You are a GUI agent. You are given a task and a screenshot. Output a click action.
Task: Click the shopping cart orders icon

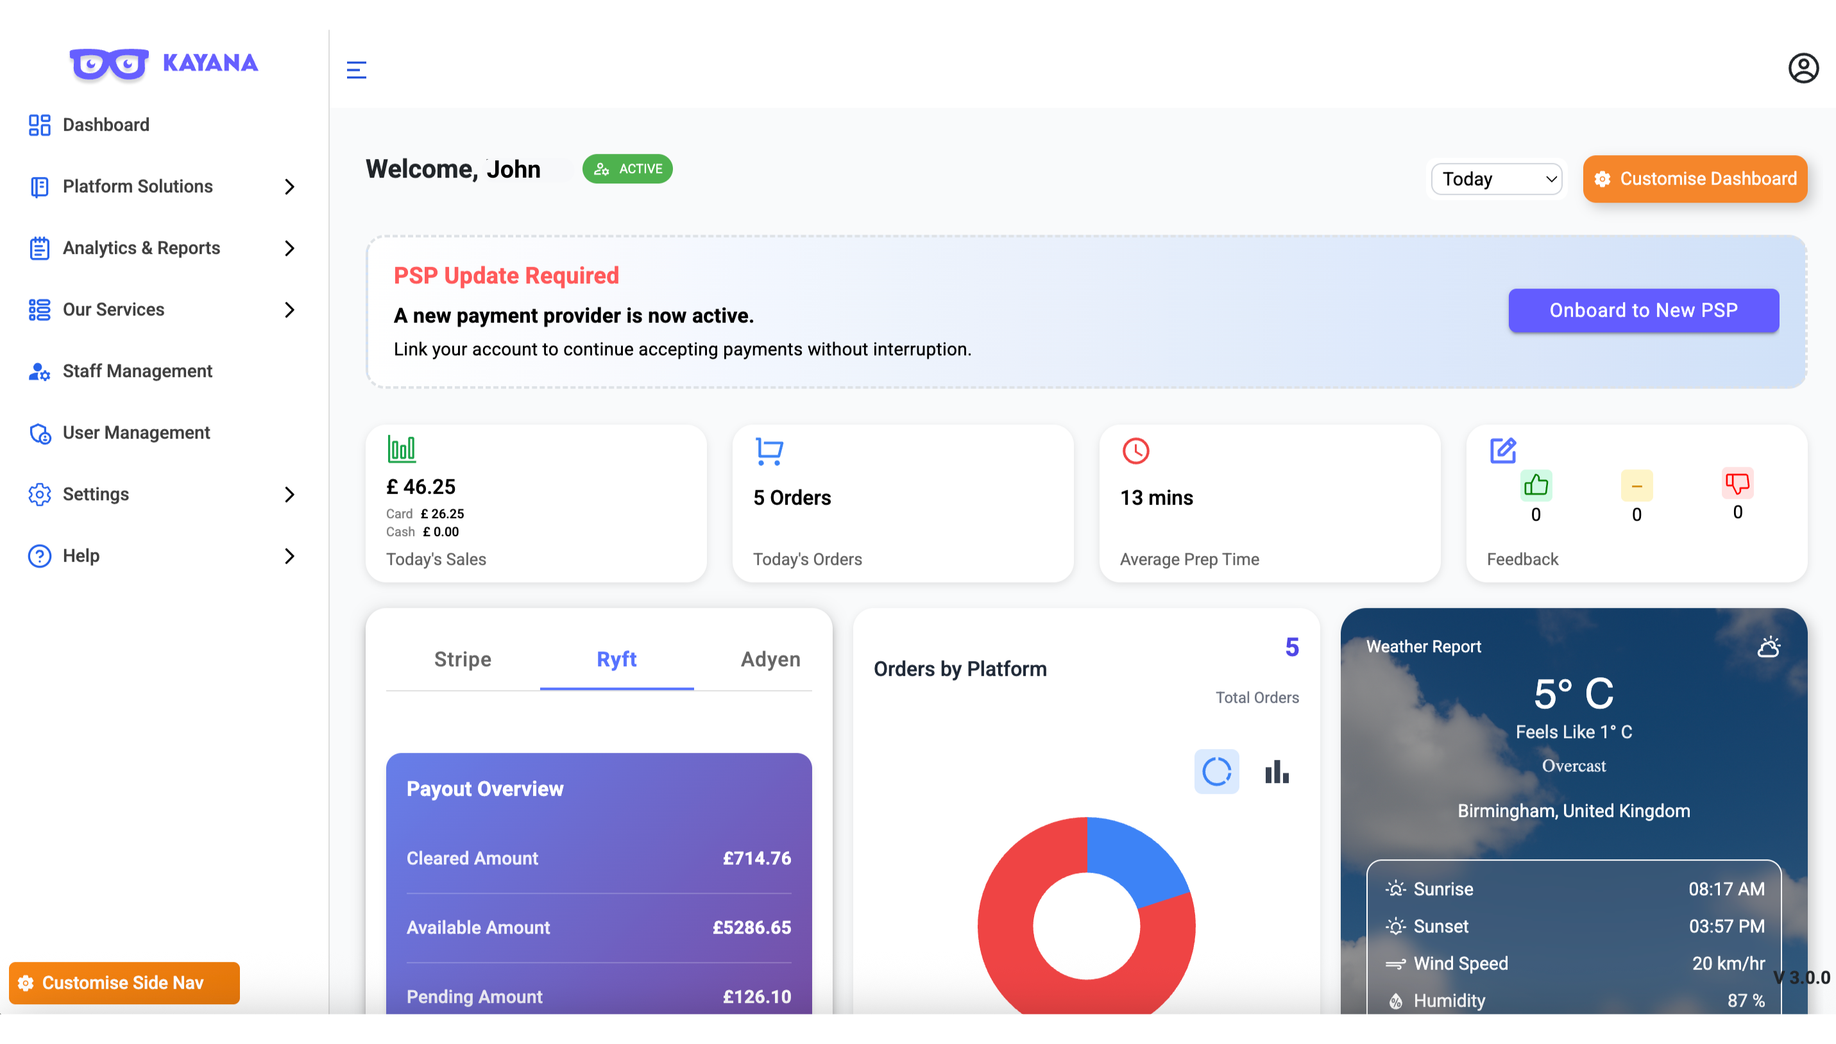click(x=769, y=451)
